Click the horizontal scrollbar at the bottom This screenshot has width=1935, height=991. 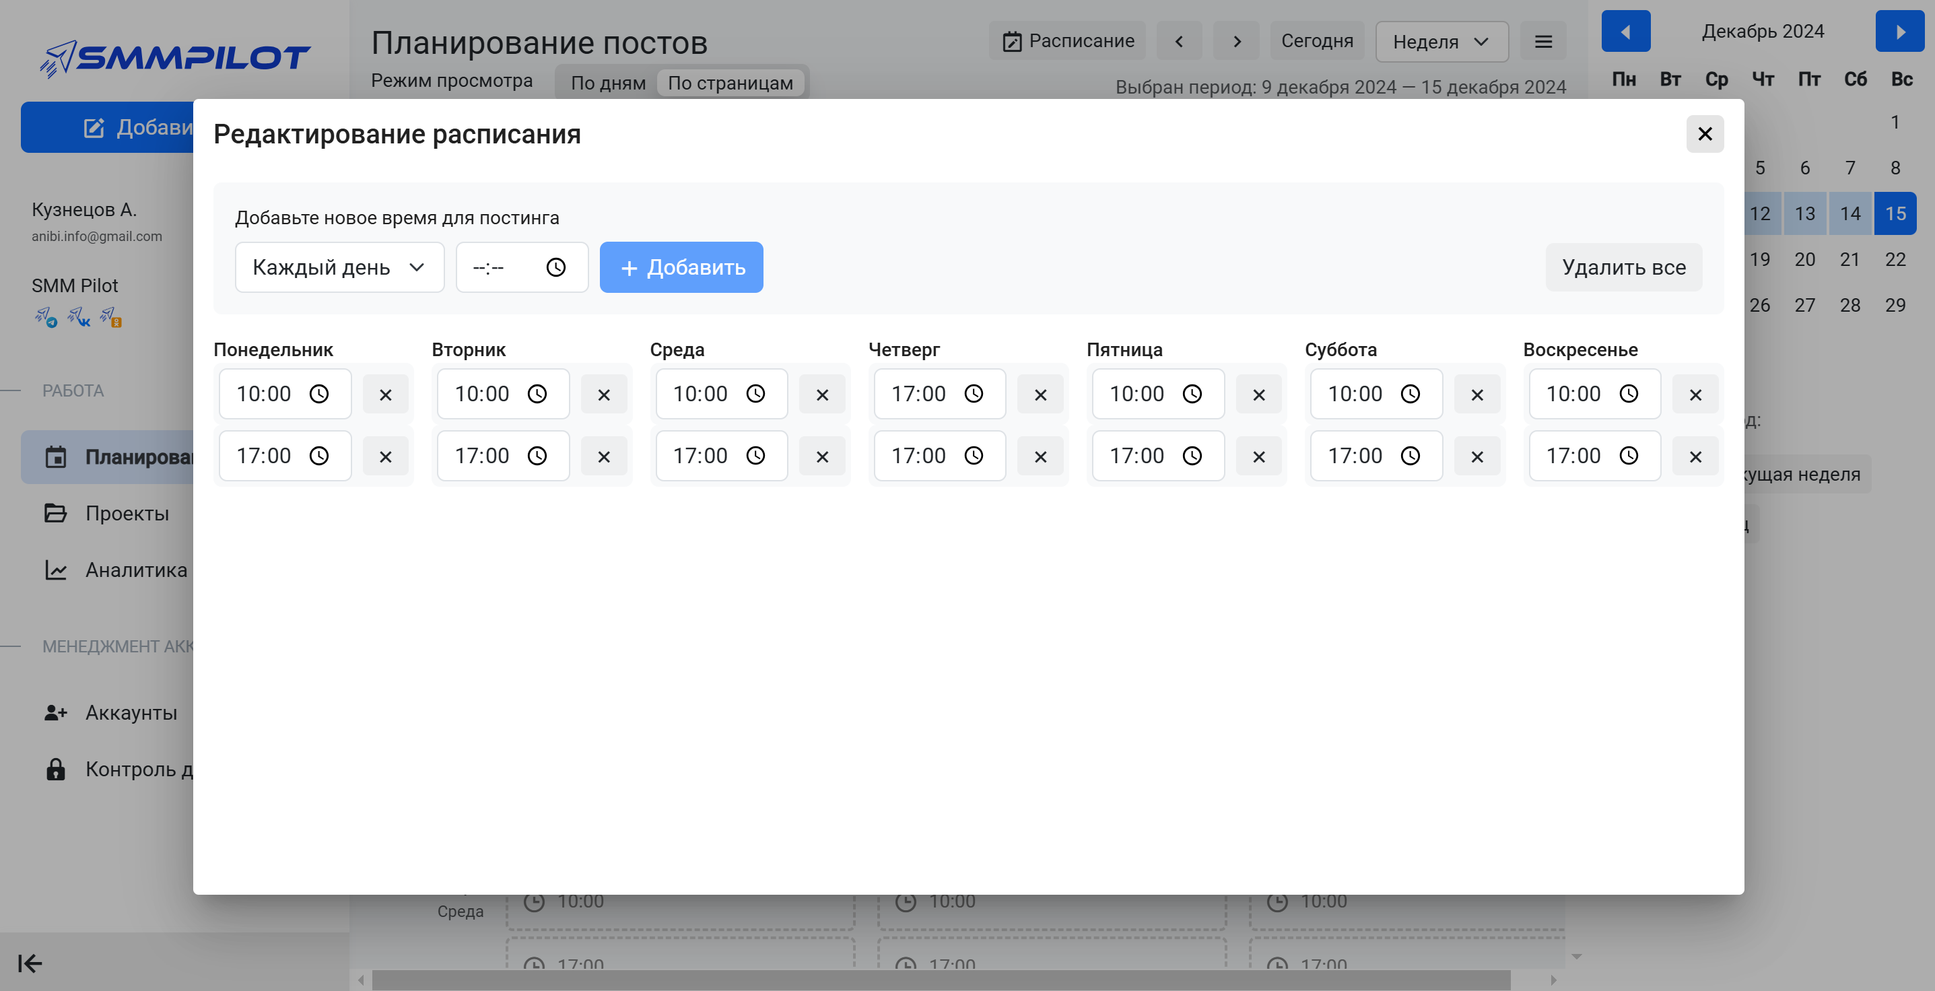tap(941, 980)
